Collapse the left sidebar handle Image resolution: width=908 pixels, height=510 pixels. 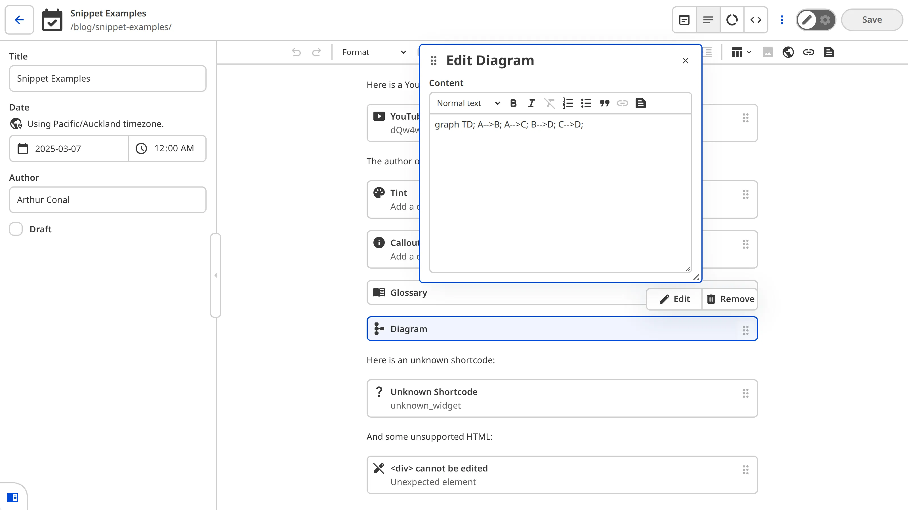click(216, 275)
